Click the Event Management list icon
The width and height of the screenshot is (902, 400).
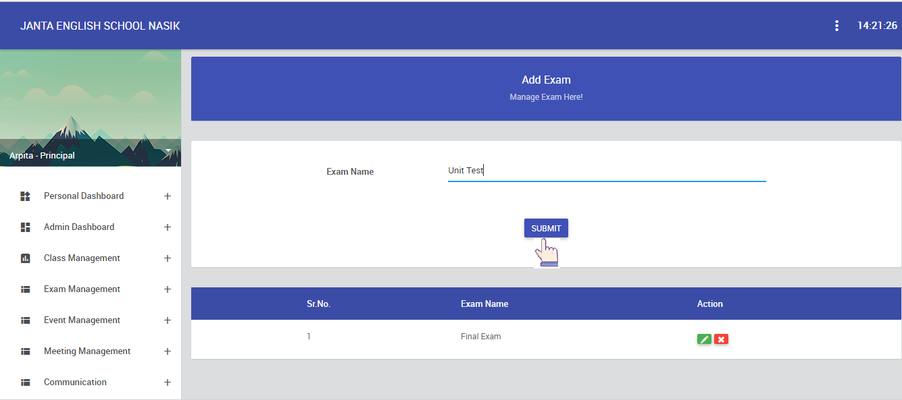[x=26, y=320]
